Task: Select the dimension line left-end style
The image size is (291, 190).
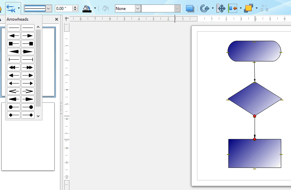Action: pyautogui.click(x=13, y=60)
